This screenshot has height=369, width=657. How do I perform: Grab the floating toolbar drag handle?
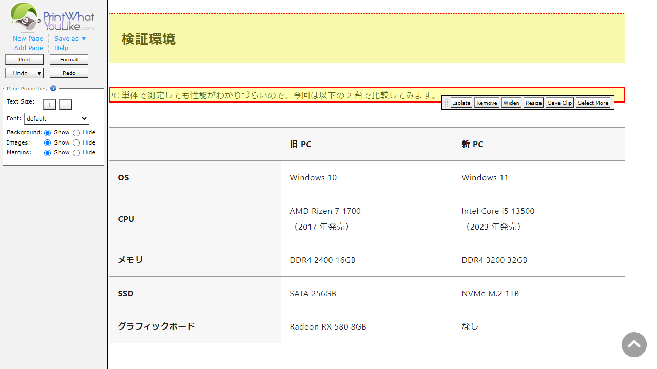click(446, 103)
